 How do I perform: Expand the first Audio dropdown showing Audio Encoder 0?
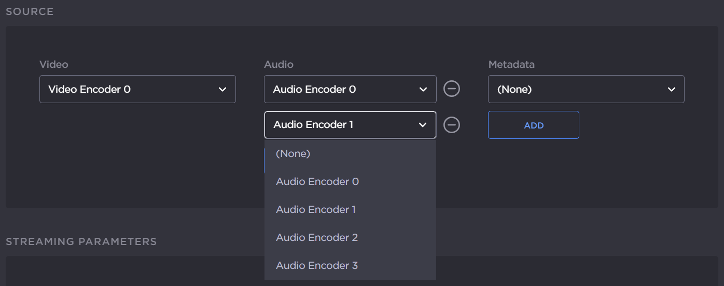coord(350,89)
